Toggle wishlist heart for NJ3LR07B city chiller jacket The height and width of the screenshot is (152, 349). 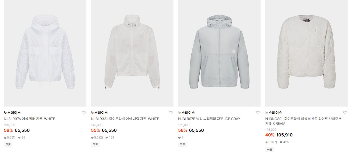click(x=258, y=113)
